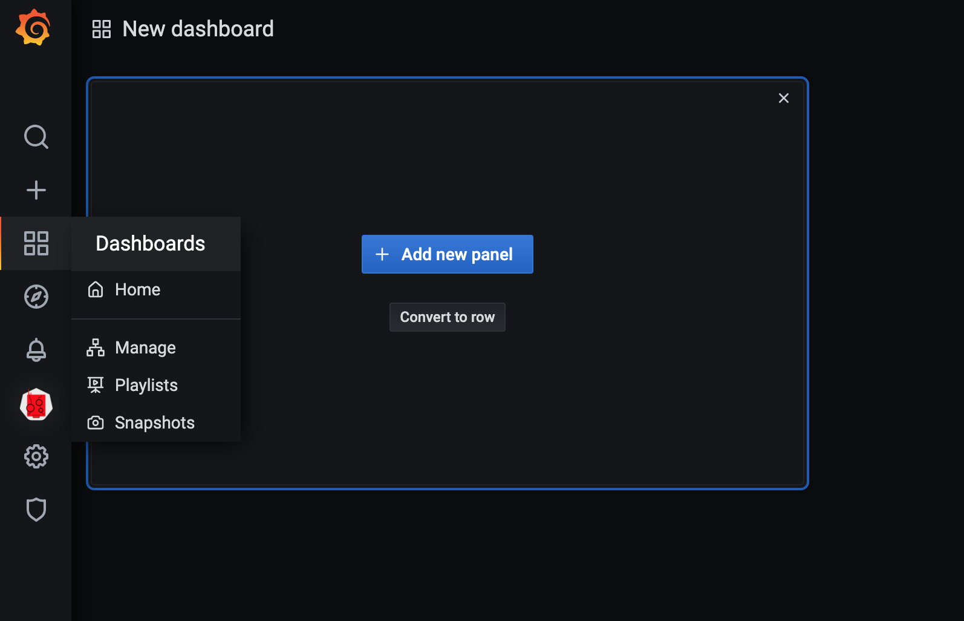
Task: Open the search magnifier in sidebar
Action: pyautogui.click(x=36, y=137)
